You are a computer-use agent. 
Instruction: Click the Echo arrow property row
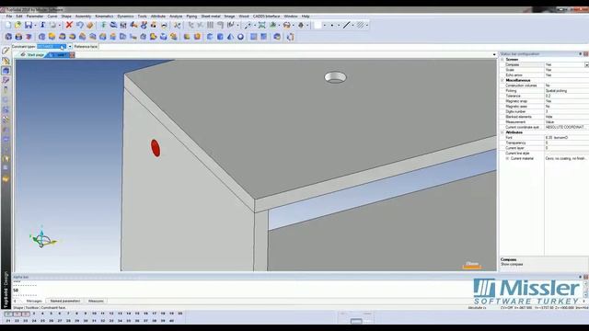[544, 75]
